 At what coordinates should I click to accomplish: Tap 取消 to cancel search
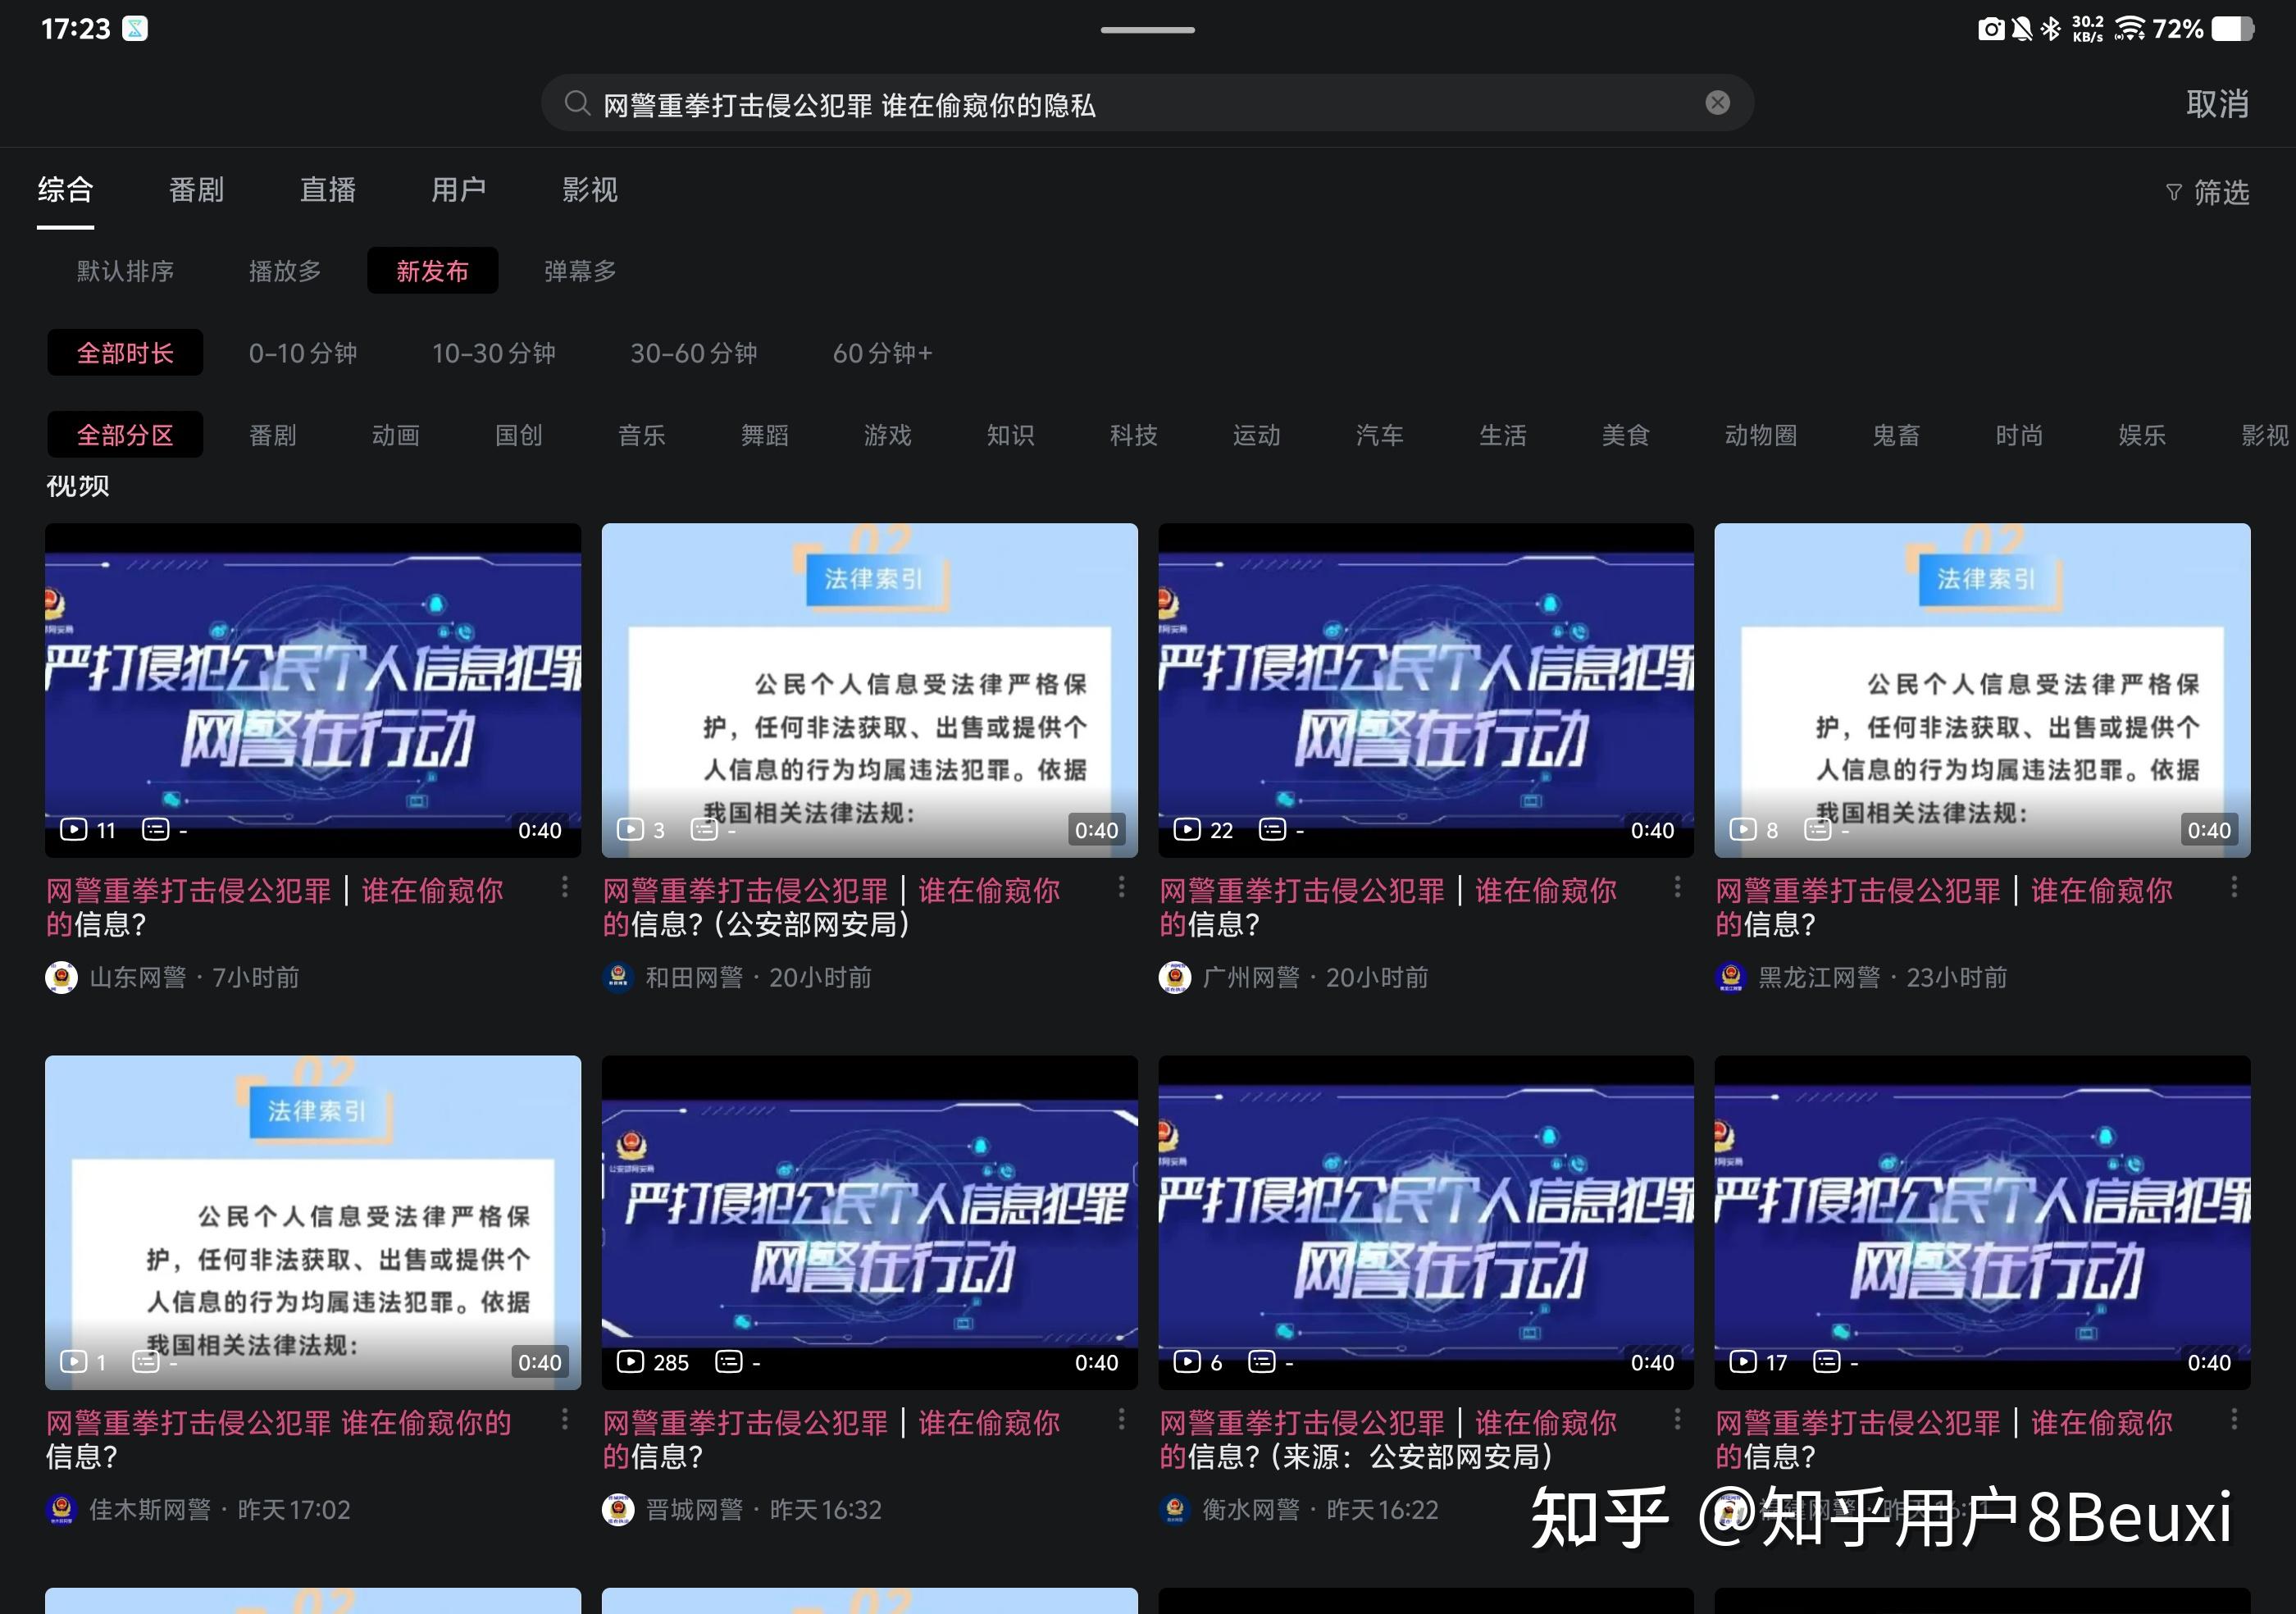pyautogui.click(x=2218, y=103)
